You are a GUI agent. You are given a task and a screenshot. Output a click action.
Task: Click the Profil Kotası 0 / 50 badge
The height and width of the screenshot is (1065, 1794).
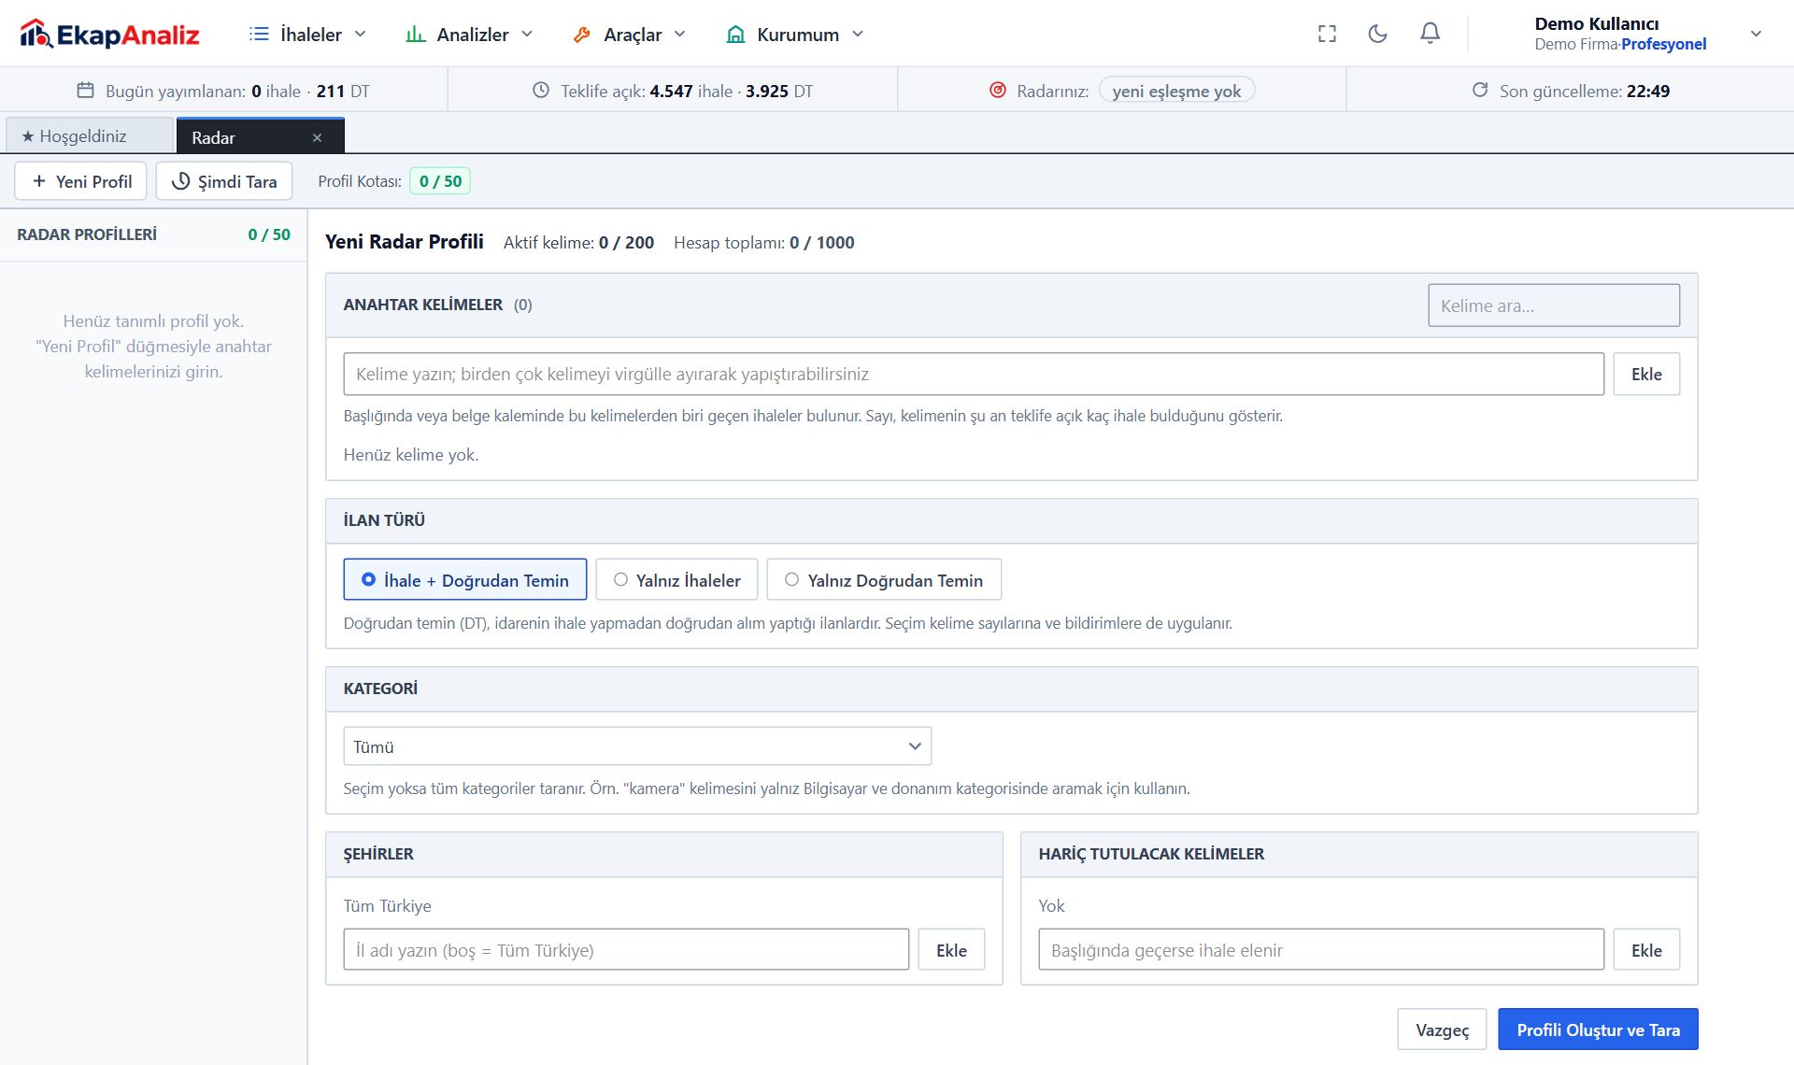pos(440,181)
